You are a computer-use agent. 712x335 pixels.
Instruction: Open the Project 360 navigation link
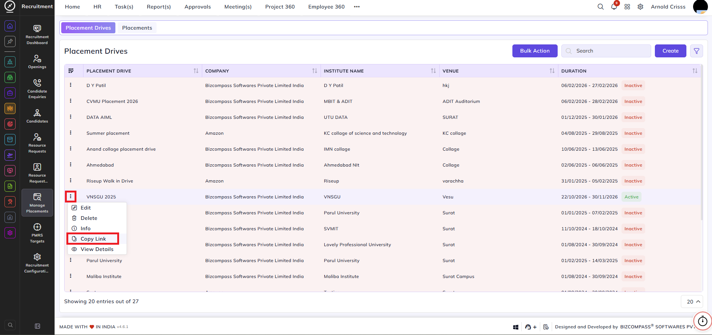tap(280, 7)
